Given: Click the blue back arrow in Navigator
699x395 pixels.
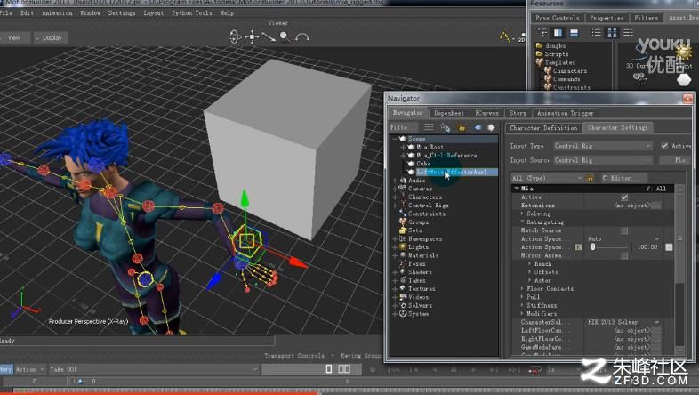Looking at the screenshot, I should point(478,127).
